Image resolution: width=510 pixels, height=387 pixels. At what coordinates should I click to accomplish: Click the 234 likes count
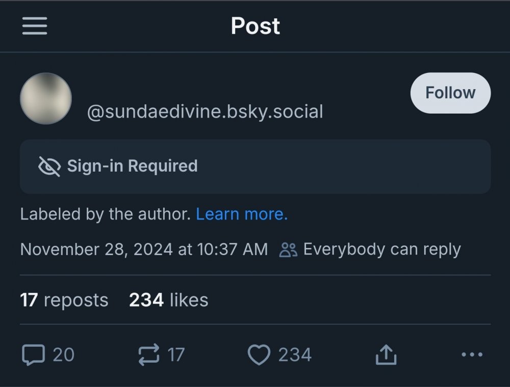[168, 300]
